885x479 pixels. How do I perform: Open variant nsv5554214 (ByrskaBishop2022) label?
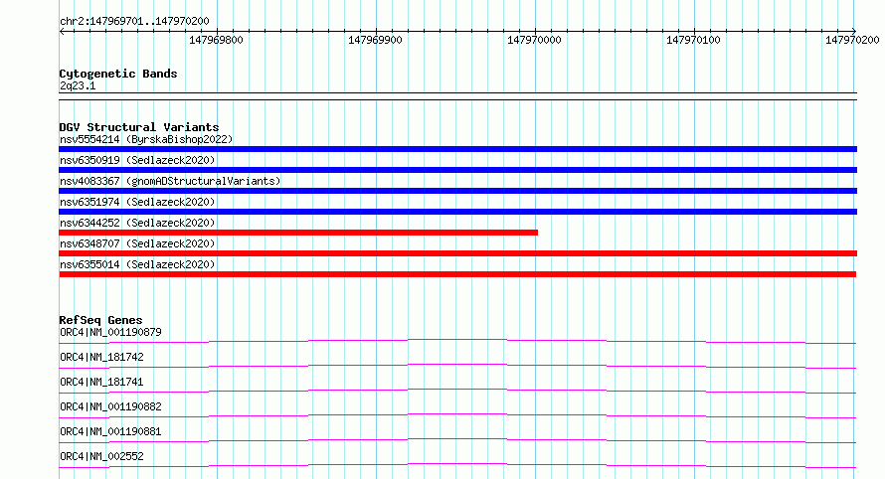(x=146, y=139)
